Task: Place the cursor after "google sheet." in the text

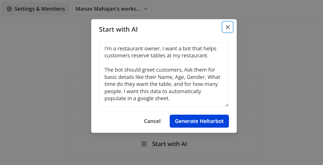Action: [170, 99]
